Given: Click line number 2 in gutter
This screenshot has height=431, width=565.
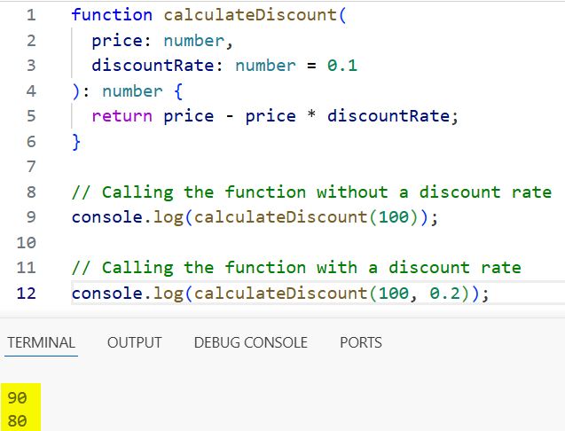Looking at the screenshot, I should pos(31,41).
